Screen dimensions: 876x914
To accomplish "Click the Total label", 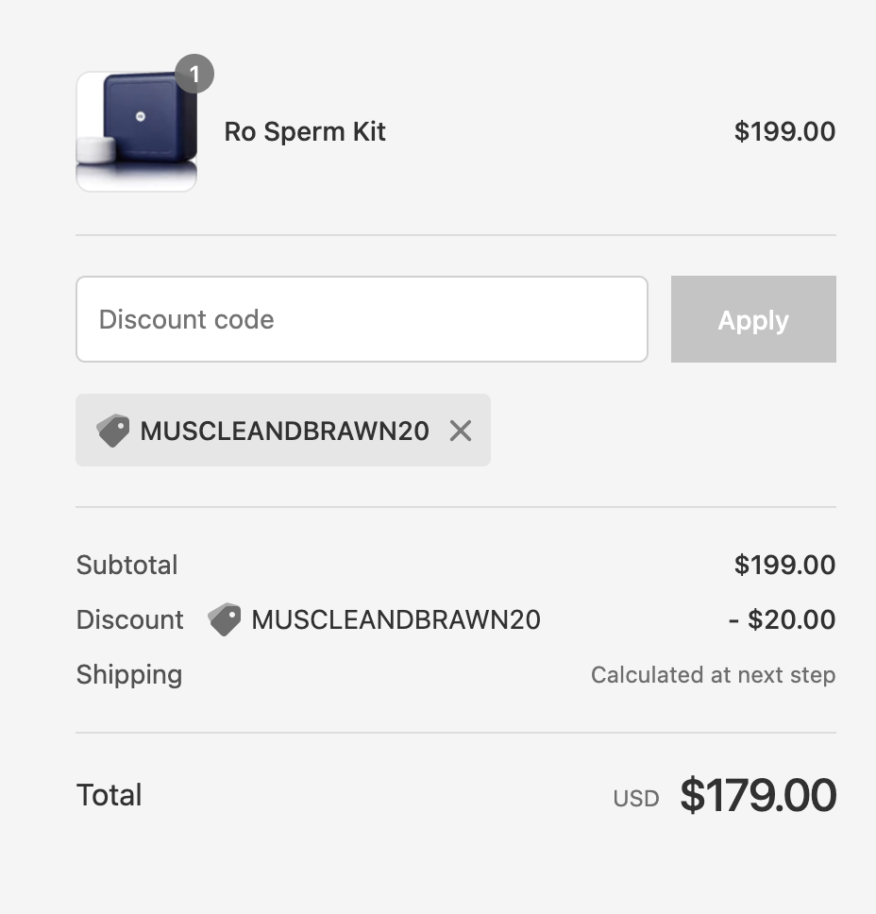I will 109,795.
